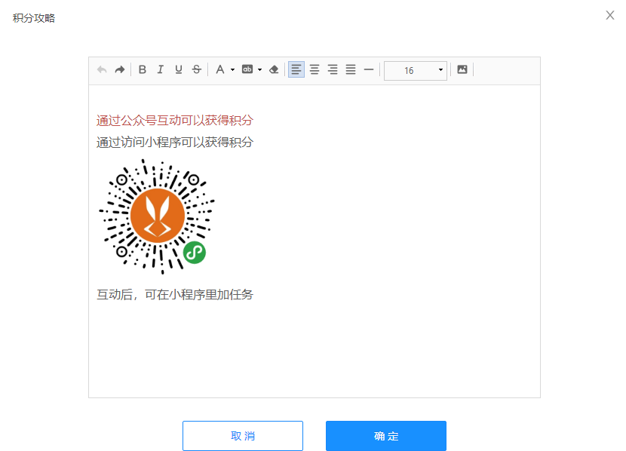This screenshot has height=451, width=626.
Task: Center align the text
Action: pos(315,70)
